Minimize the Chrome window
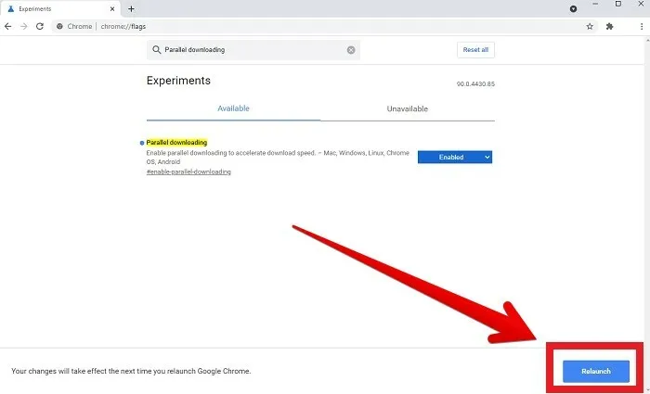This screenshot has height=394, width=650. point(596,4)
